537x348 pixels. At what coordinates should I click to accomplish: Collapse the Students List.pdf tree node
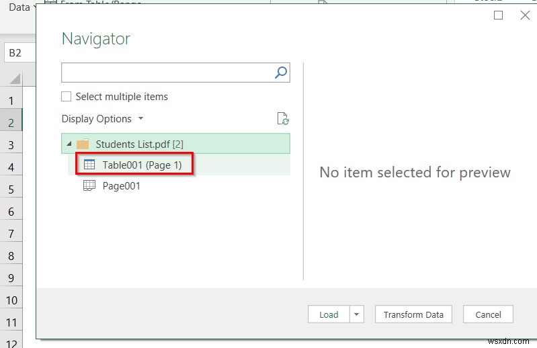(69, 144)
